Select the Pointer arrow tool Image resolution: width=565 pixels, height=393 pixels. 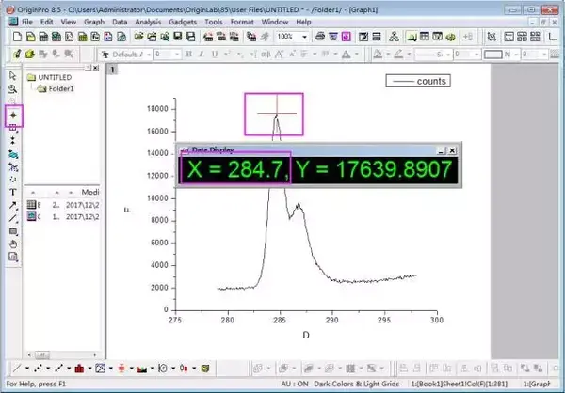tap(13, 76)
